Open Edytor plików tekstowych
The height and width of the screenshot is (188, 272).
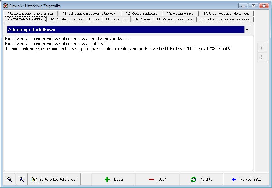[x=54, y=180]
